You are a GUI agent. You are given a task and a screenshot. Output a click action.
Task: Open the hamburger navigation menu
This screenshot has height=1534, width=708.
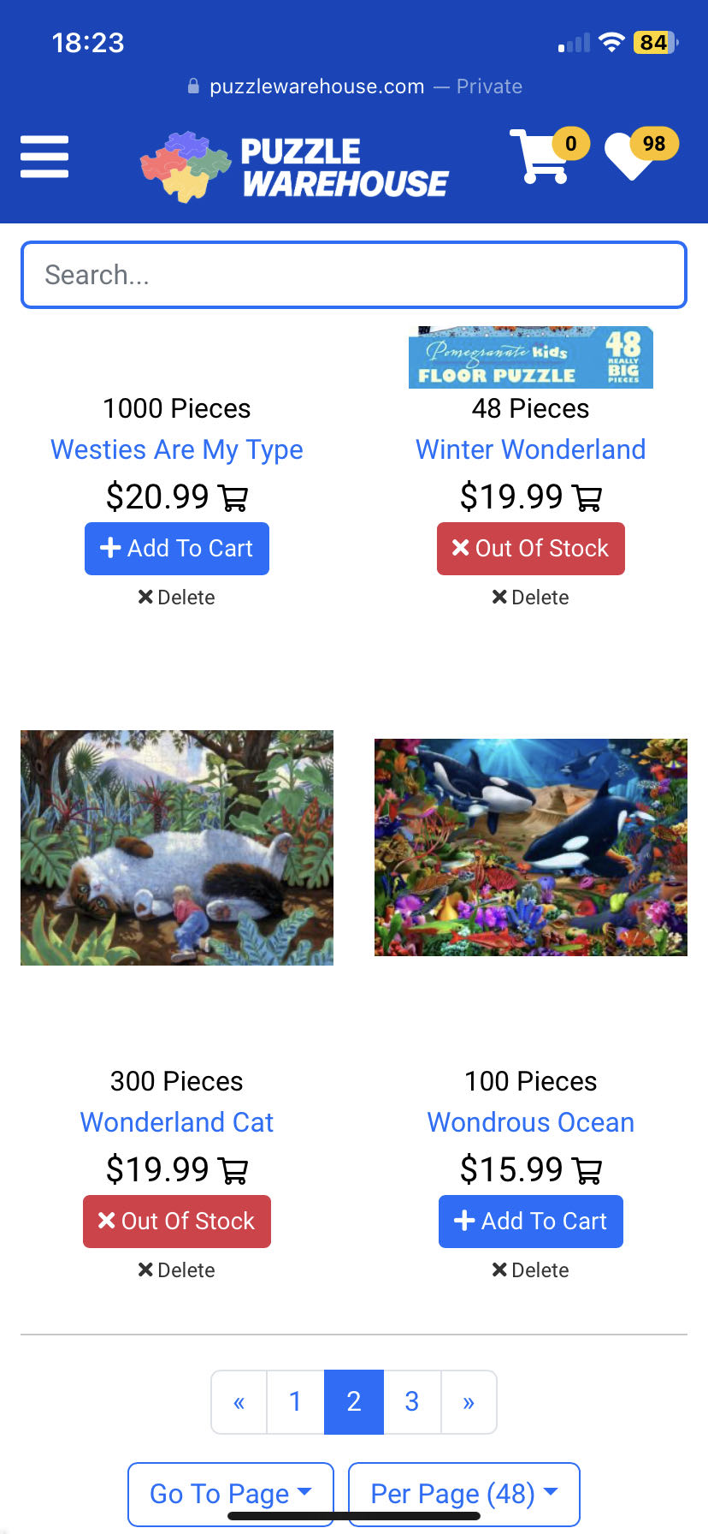tap(44, 157)
